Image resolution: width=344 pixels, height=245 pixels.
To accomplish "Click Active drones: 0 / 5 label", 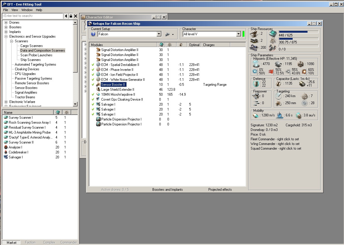I will coord(115,190).
